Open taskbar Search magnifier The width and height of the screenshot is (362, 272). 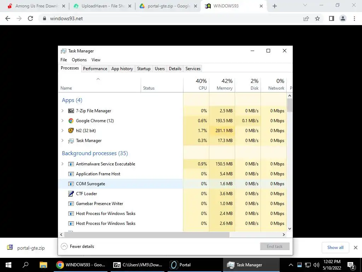(x=25, y=265)
